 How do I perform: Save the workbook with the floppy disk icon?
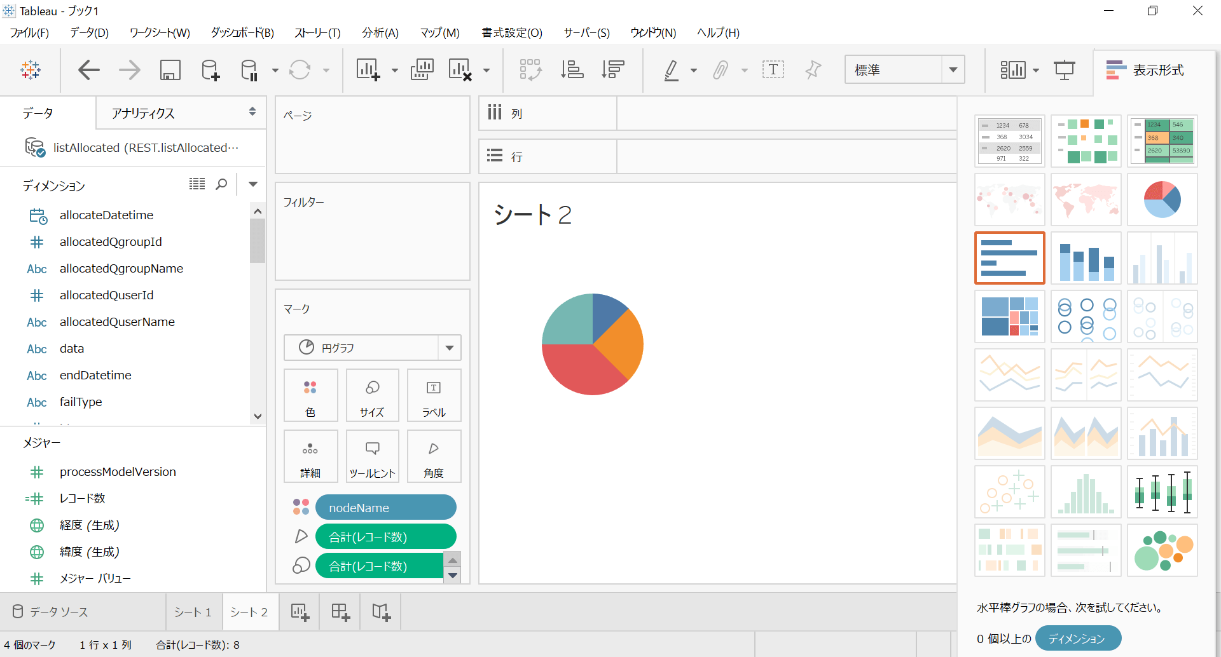pyautogui.click(x=170, y=70)
